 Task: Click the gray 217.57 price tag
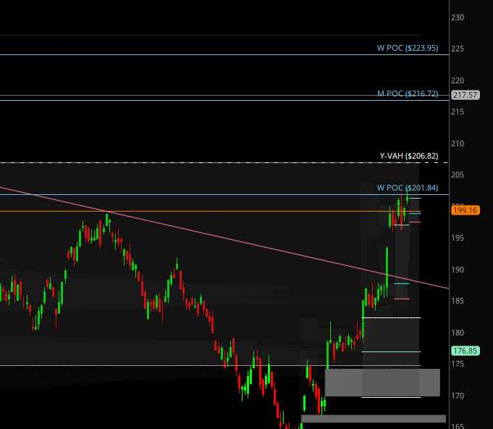coord(465,95)
